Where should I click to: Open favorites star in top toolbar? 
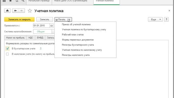10,1
